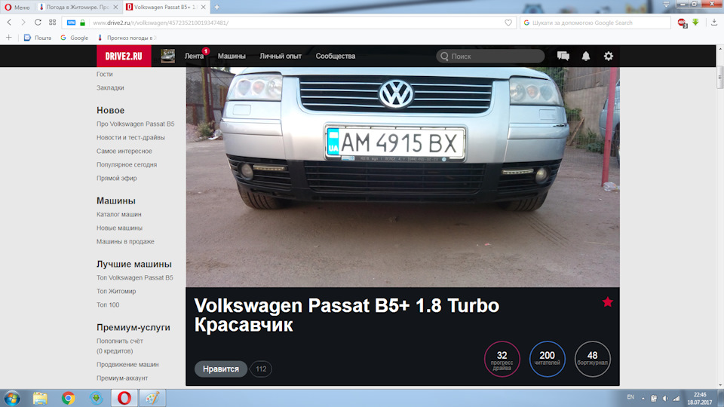This screenshot has height=407, width=724.
Task: Open messages chat icon
Action: [563, 56]
